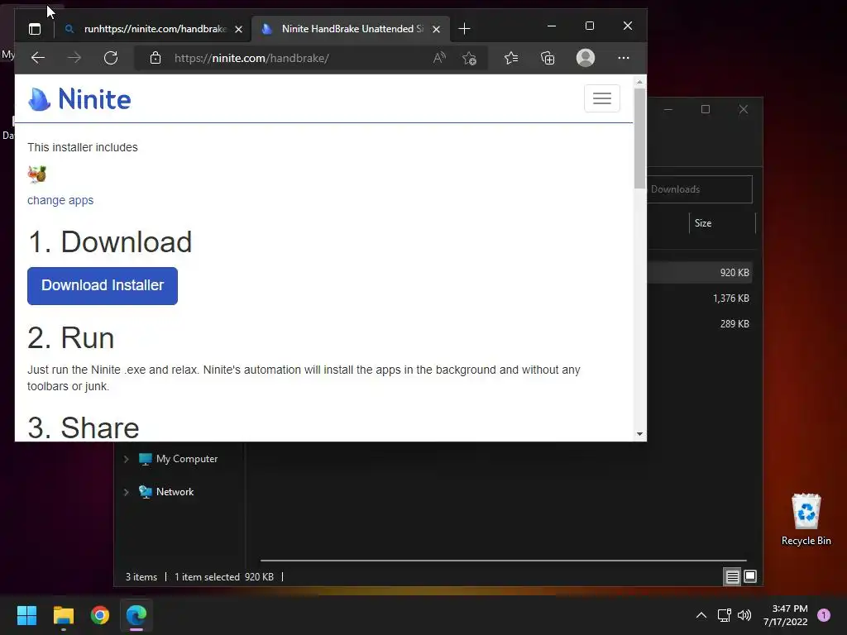View site information lock icon
Screen dimensions: 847x635
156,58
